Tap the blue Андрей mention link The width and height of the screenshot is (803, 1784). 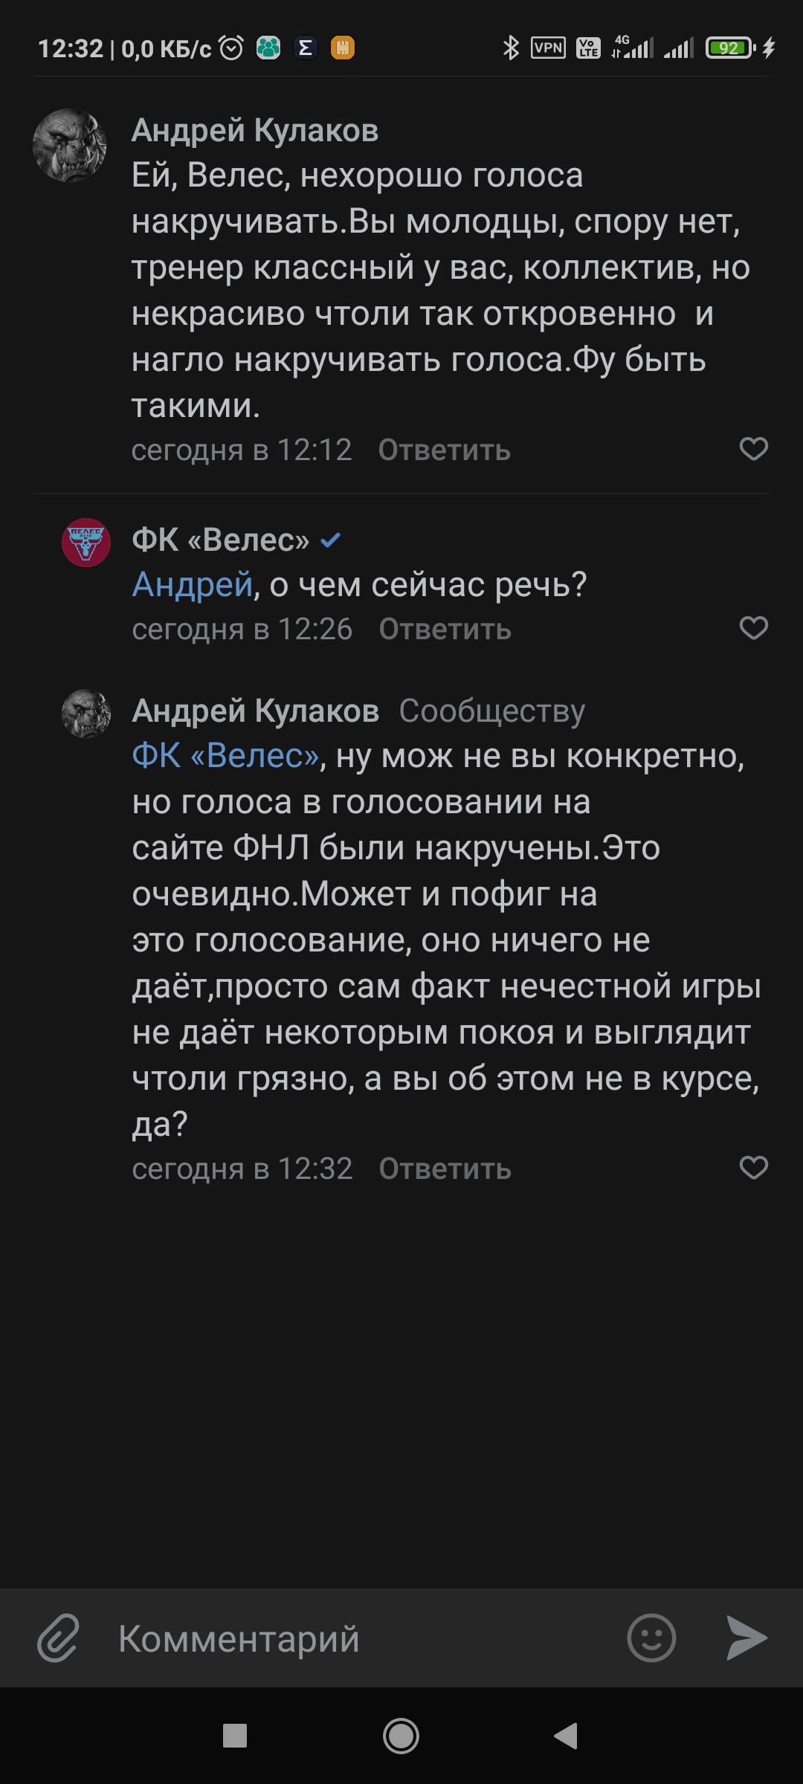(x=193, y=585)
